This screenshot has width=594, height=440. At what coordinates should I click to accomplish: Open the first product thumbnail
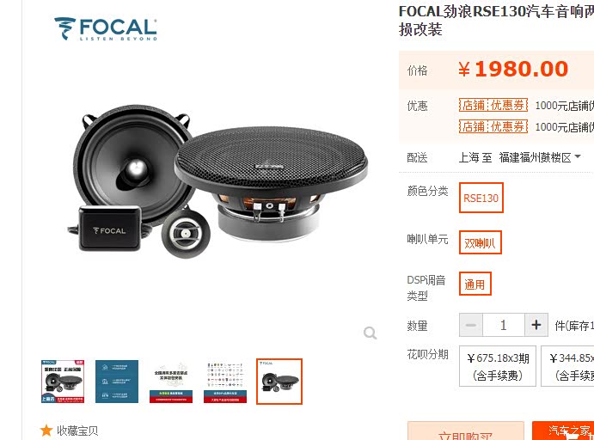pos(63,382)
